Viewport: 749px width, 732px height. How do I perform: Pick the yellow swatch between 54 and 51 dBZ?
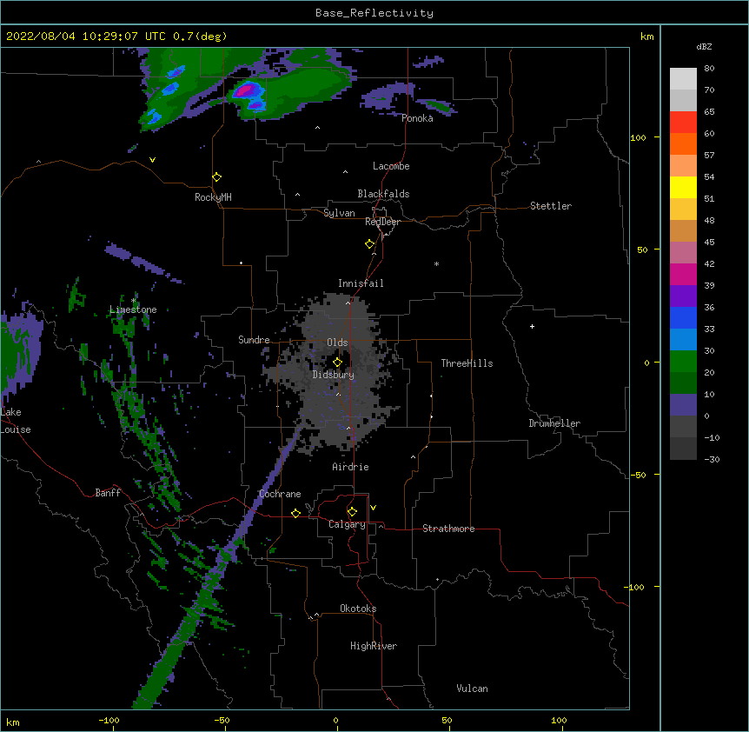click(x=683, y=187)
